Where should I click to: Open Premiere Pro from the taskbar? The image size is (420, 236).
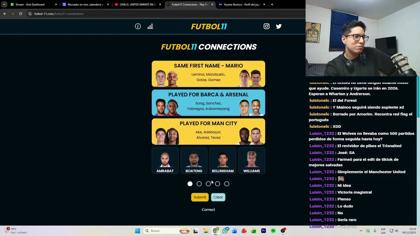[x=263, y=231]
